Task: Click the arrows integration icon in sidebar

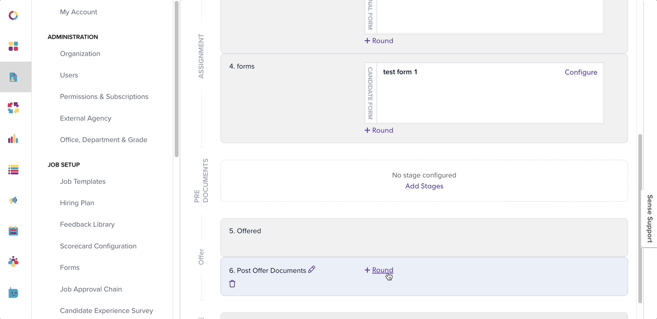Action: click(x=13, y=108)
